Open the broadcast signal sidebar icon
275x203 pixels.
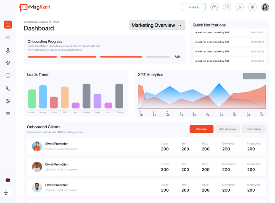coord(8,37)
